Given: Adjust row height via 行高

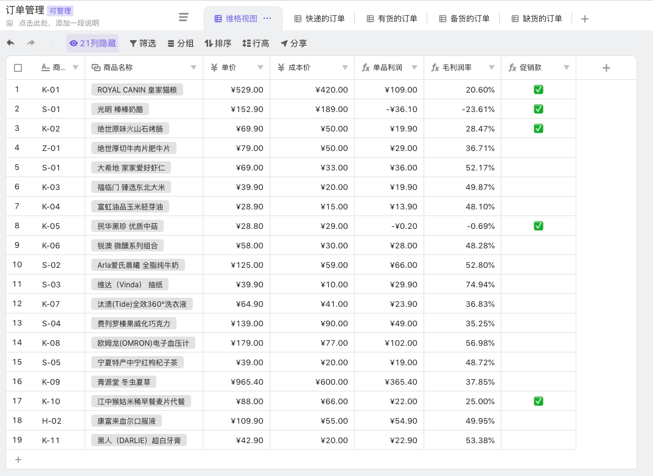Looking at the screenshot, I should [x=256, y=43].
